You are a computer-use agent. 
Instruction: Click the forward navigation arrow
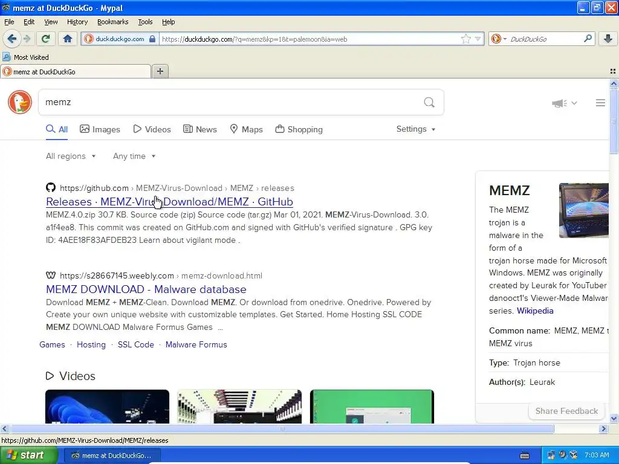[27, 39]
